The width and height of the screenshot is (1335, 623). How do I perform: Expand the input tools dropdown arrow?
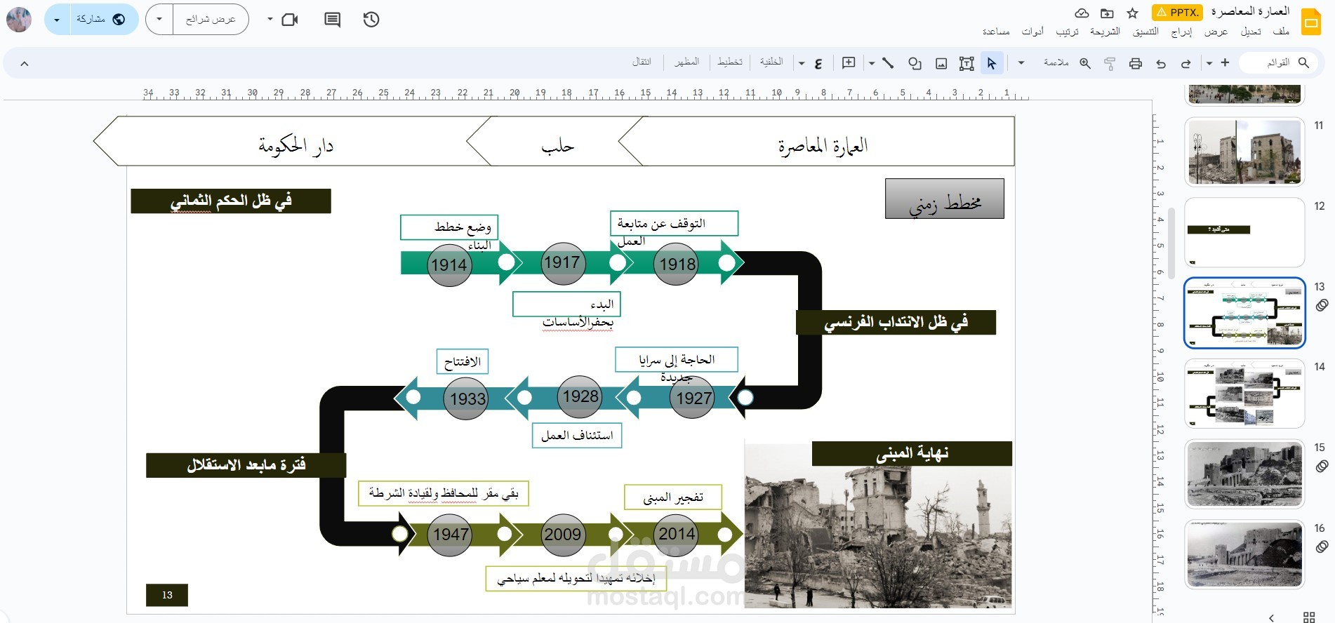pyautogui.click(x=802, y=63)
